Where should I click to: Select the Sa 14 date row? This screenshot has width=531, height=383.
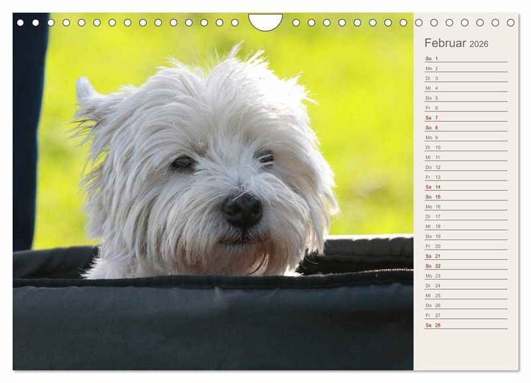click(x=466, y=187)
